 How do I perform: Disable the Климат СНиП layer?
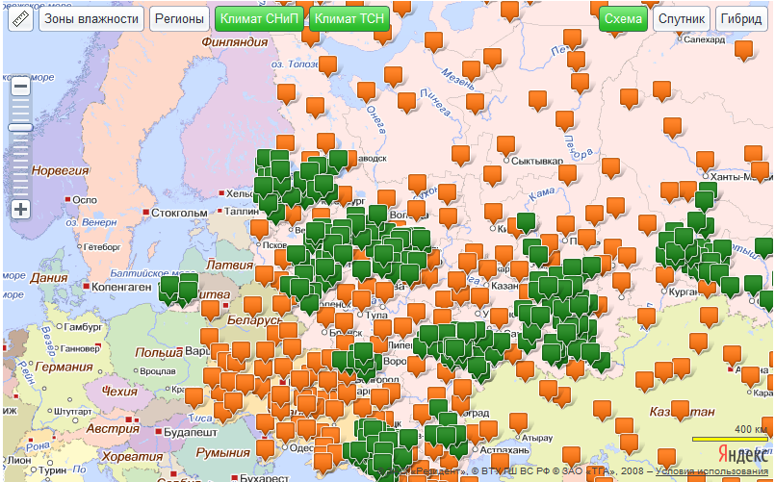[x=260, y=19]
